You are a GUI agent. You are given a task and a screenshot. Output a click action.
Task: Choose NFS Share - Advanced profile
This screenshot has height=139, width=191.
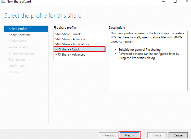click(70, 55)
